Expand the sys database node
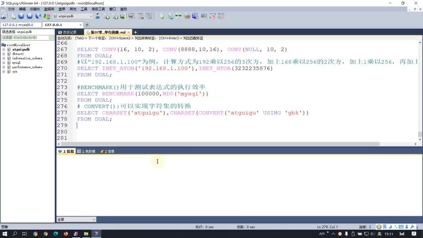Image resolution: width=423 pixels, height=238 pixels. (4, 71)
